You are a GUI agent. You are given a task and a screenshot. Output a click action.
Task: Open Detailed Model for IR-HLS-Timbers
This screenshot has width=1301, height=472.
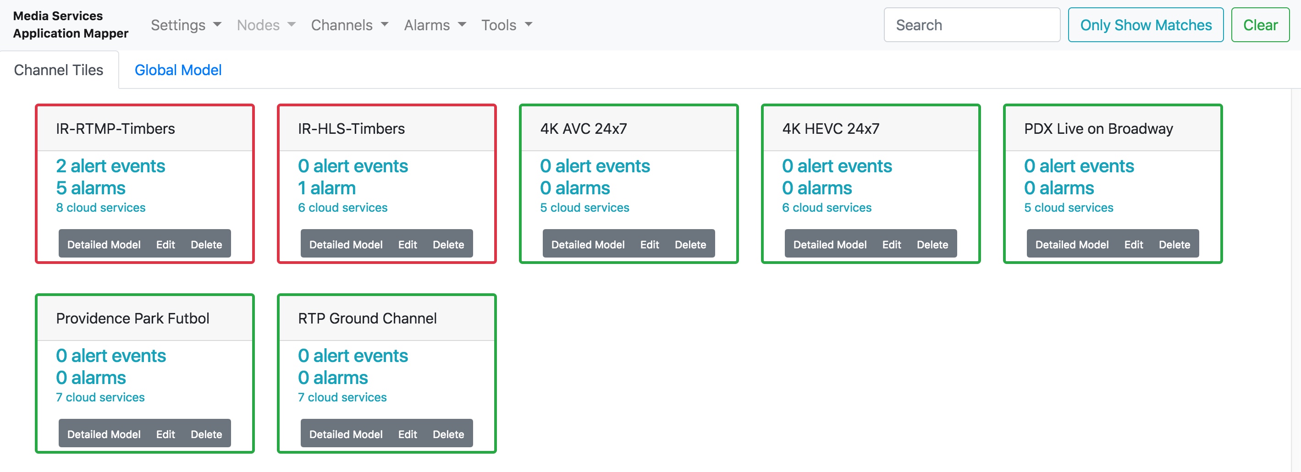point(346,244)
